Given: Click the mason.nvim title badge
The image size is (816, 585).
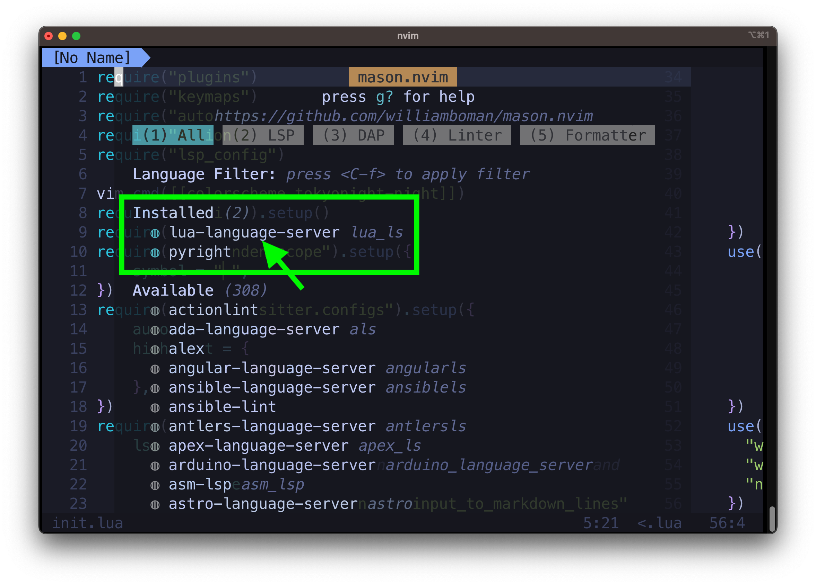Looking at the screenshot, I should click(x=402, y=77).
